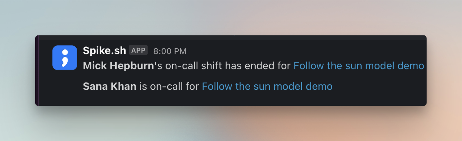Screen dimensions: 462x141
Task: Click the empty area right of the timestamp
Action: click(x=293, y=51)
